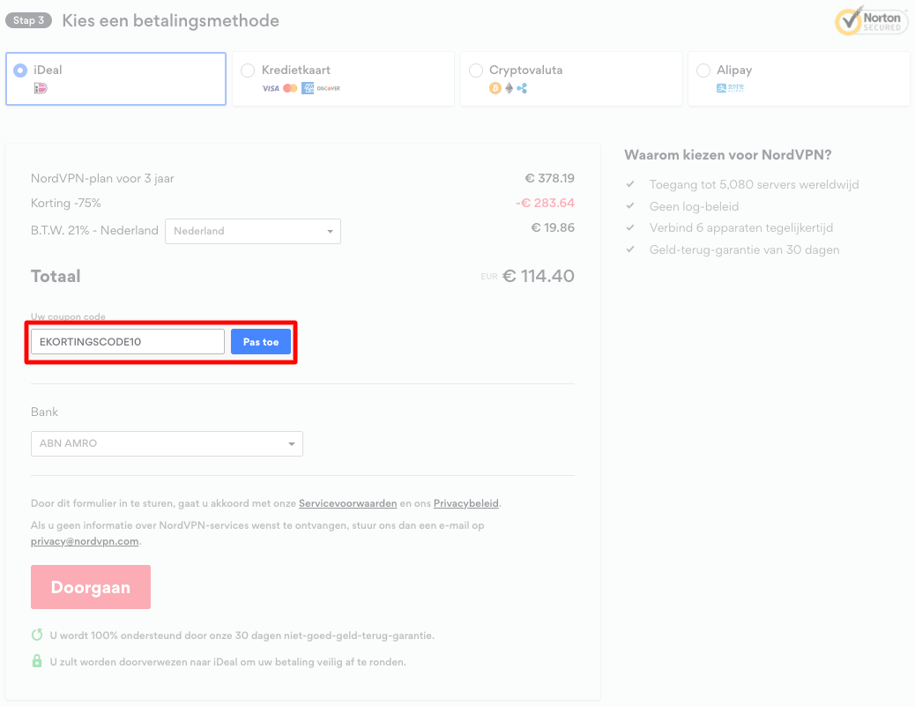Click the Stap 3 badge

28,20
